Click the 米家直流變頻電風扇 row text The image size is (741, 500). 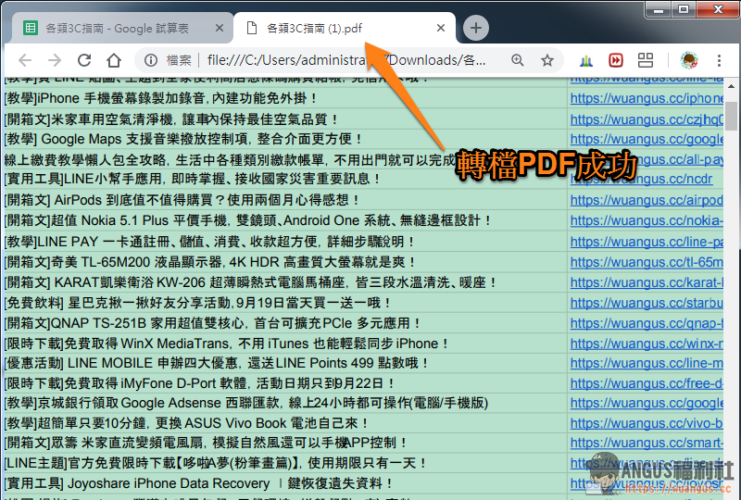(206, 443)
